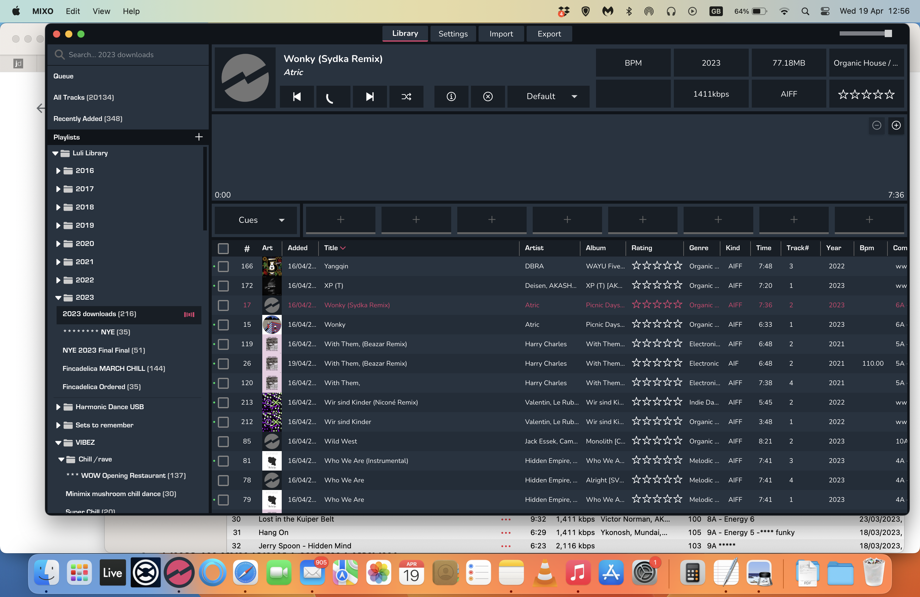Select NYE 2023 Final Final playlist
Screen dimensions: 920x597
[x=104, y=350]
